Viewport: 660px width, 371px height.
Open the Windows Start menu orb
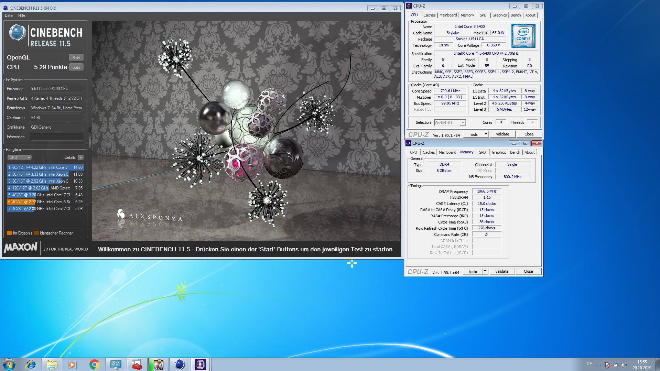click(9, 364)
